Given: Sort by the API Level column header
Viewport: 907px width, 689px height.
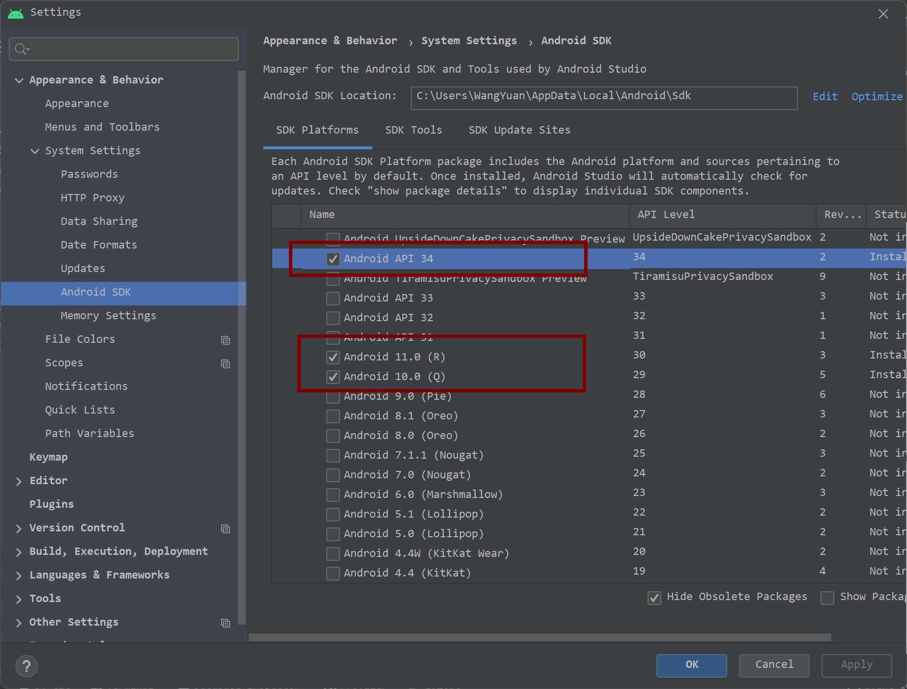Looking at the screenshot, I should (723, 215).
